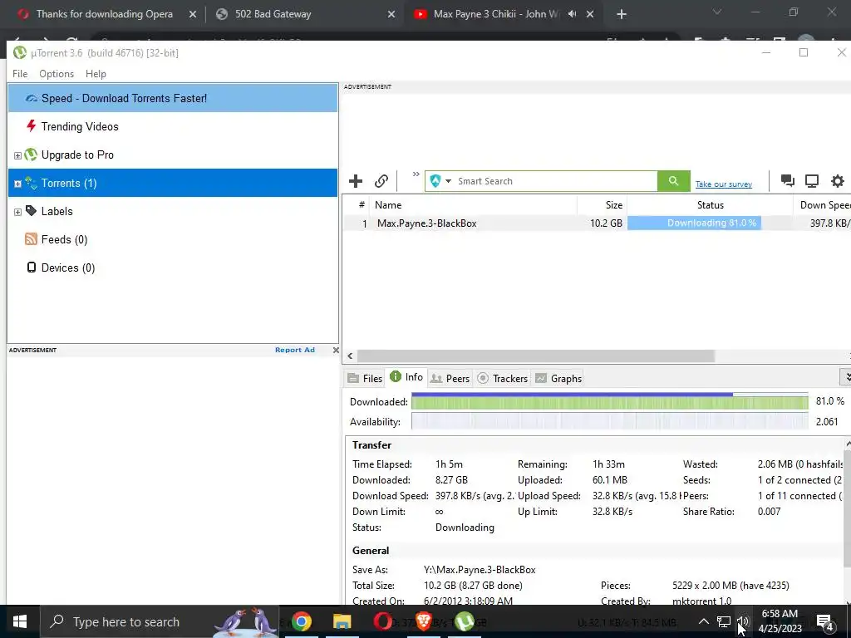Click the horizontal scrollbar thumb

point(536,356)
